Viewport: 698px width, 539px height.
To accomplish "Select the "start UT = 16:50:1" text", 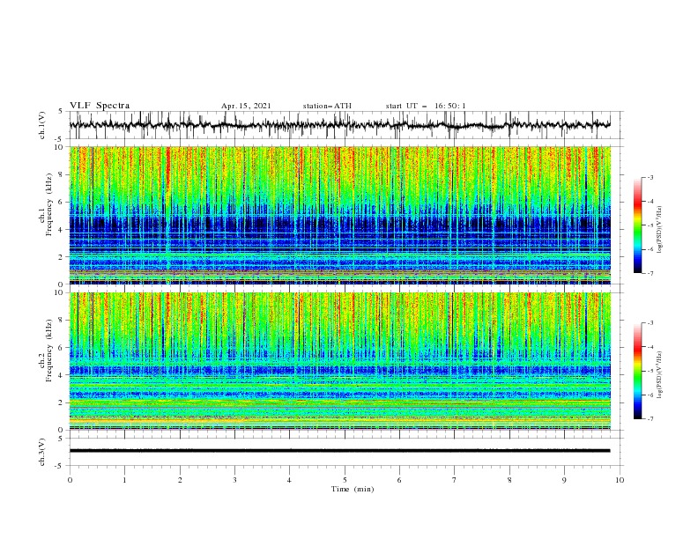I will coord(426,106).
